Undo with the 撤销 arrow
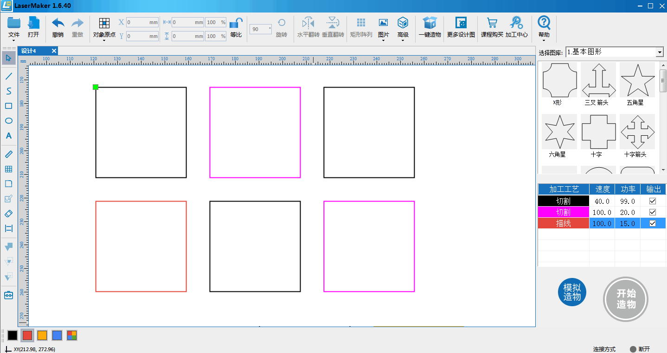The height and width of the screenshot is (353, 667). pos(58,23)
